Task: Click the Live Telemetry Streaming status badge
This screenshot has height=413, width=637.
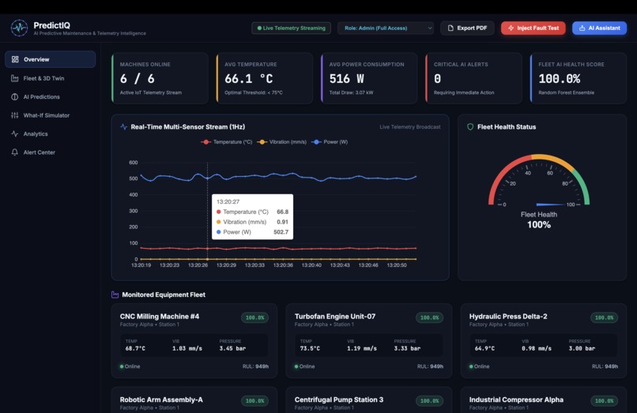Action: pos(291,28)
